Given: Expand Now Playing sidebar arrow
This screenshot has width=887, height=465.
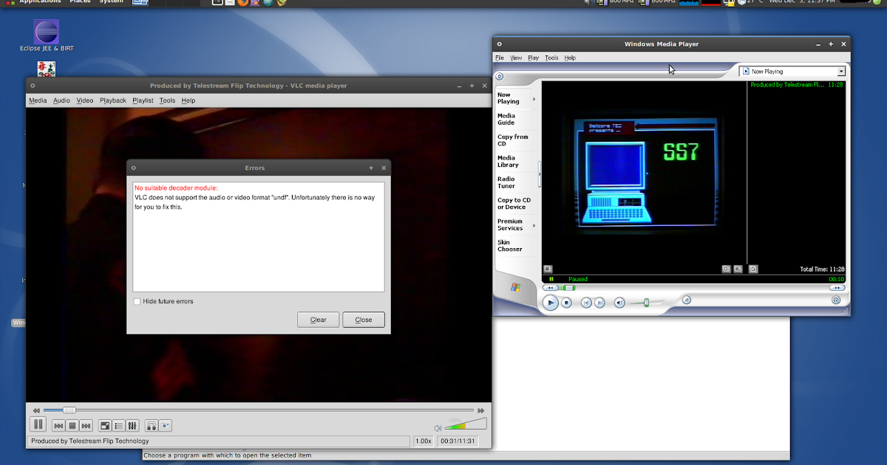Looking at the screenshot, I should [x=534, y=99].
